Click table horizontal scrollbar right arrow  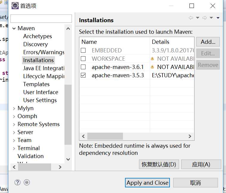tap(190, 136)
